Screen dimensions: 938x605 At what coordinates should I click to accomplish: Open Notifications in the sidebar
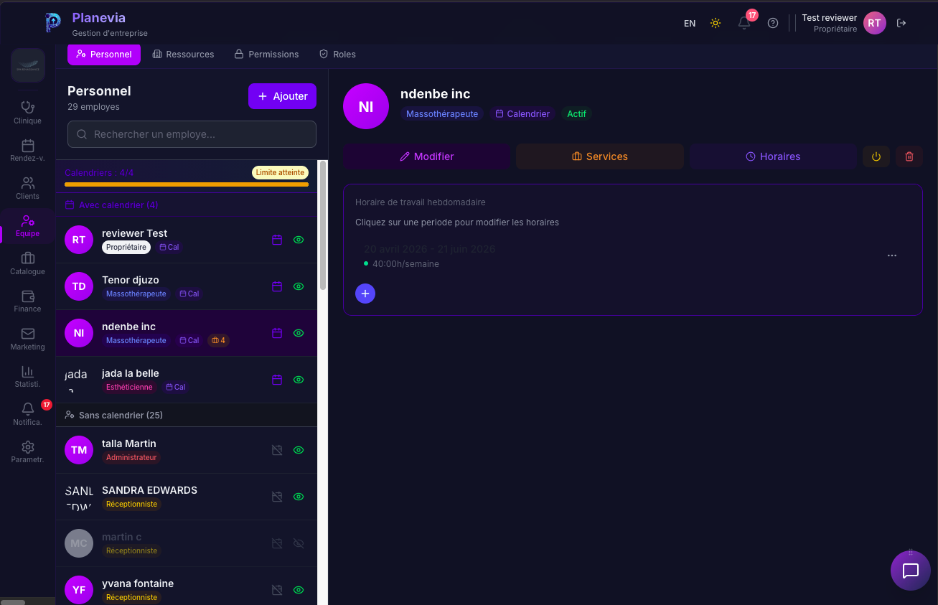27,414
